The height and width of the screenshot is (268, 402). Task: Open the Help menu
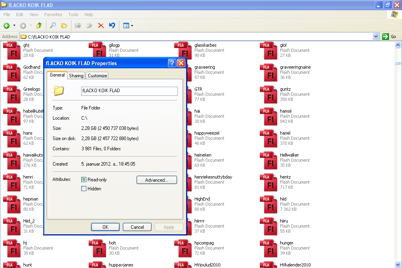(x=88, y=15)
